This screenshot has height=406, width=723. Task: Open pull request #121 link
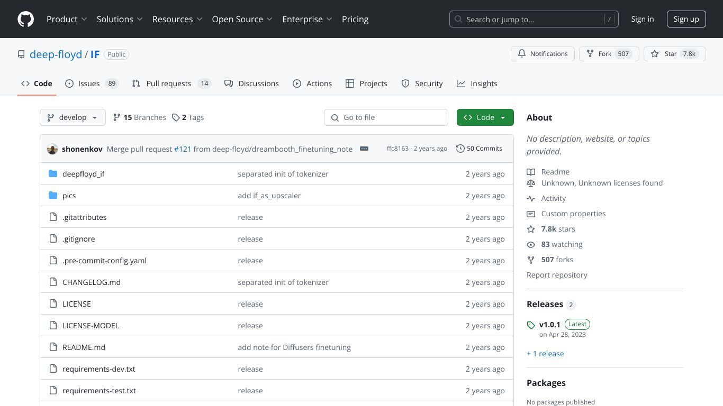point(183,149)
